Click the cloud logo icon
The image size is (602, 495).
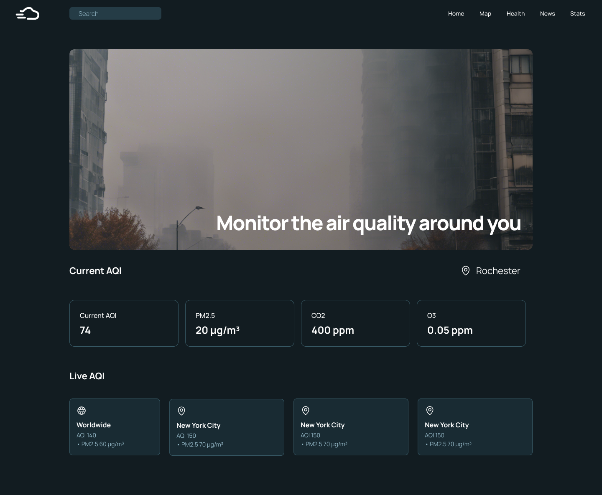[28, 13]
